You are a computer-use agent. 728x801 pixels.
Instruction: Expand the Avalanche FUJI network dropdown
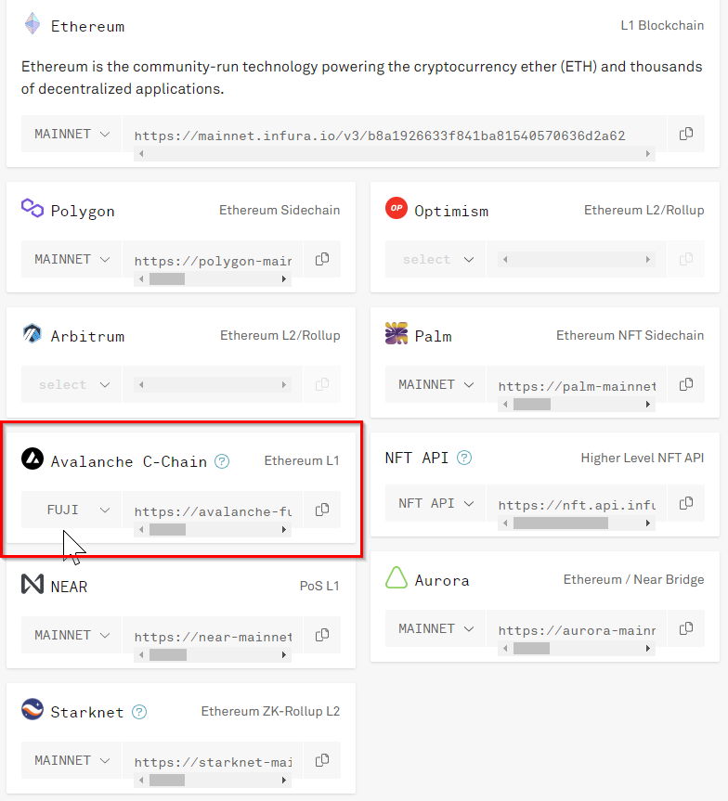(71, 510)
